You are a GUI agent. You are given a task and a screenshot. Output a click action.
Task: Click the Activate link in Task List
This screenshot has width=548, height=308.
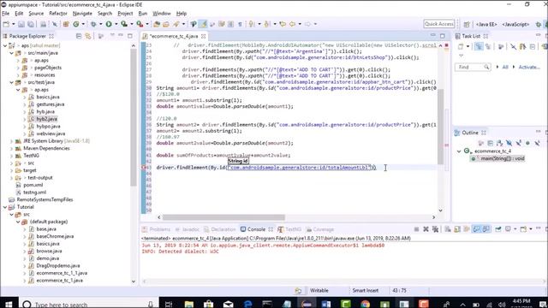pyautogui.click(x=529, y=67)
